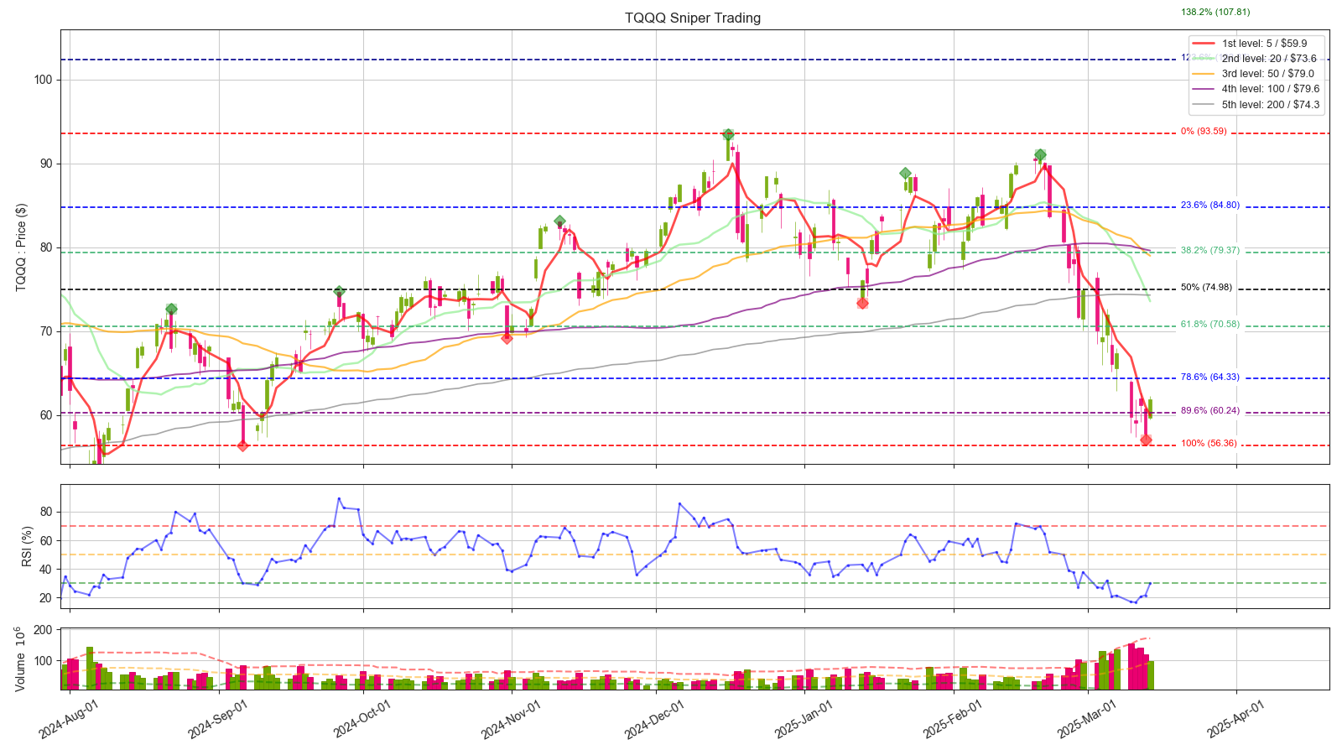Click the 2024-Oct-01 date tick label

[x=362, y=720]
